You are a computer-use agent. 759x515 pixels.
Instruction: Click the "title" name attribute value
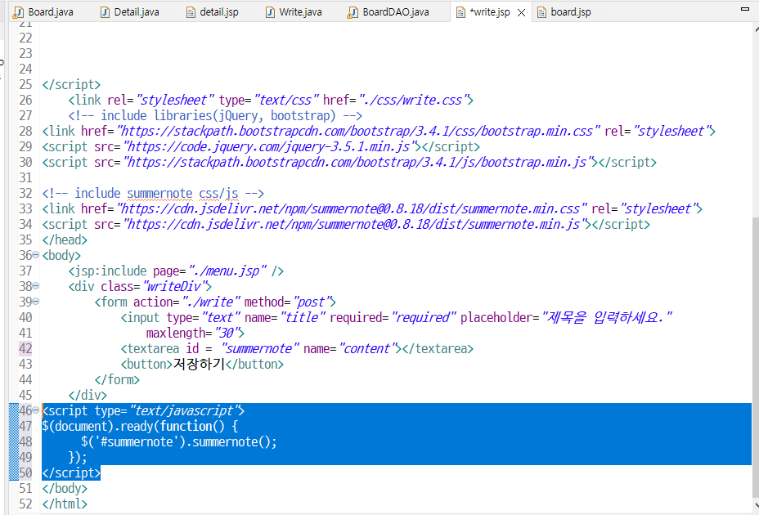[x=303, y=317]
